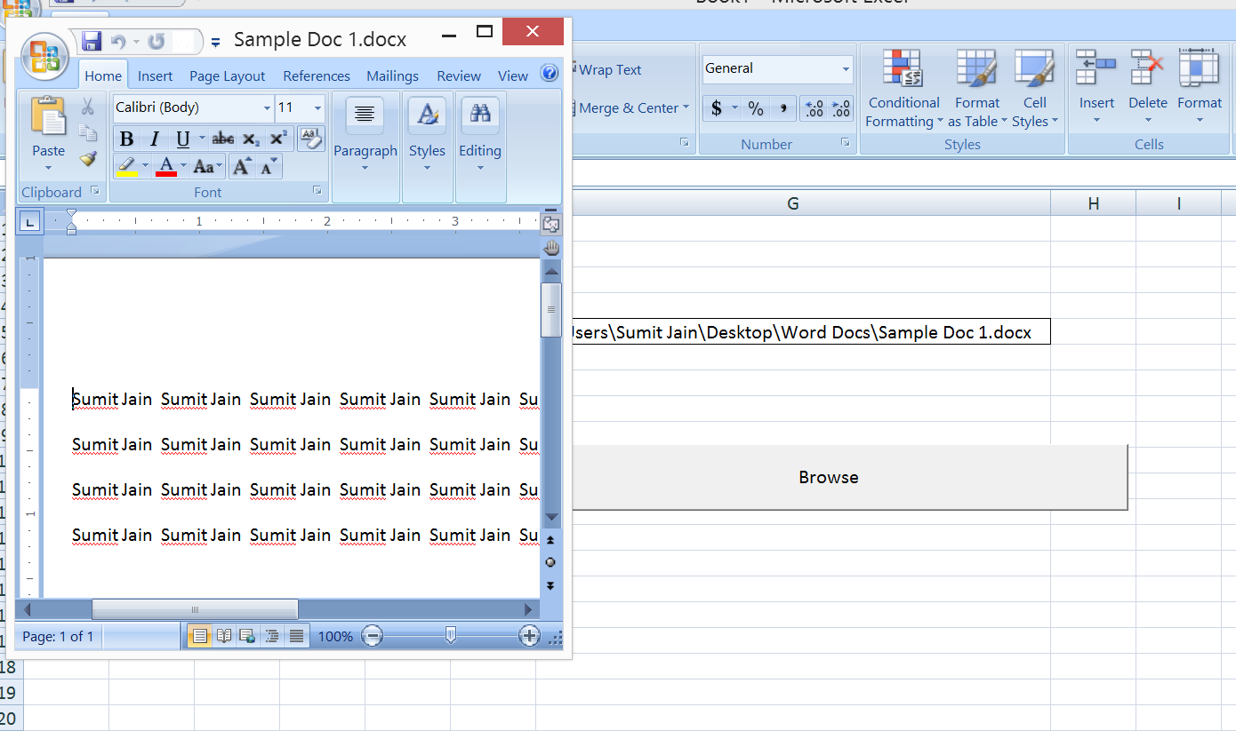The width and height of the screenshot is (1236, 731).
Task: Apply Percent style in Excel
Action: (756, 108)
